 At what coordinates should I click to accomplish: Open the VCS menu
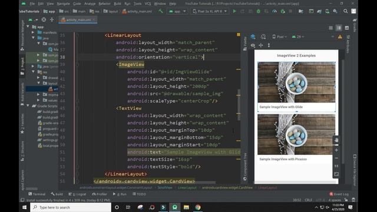tap(148, 4)
